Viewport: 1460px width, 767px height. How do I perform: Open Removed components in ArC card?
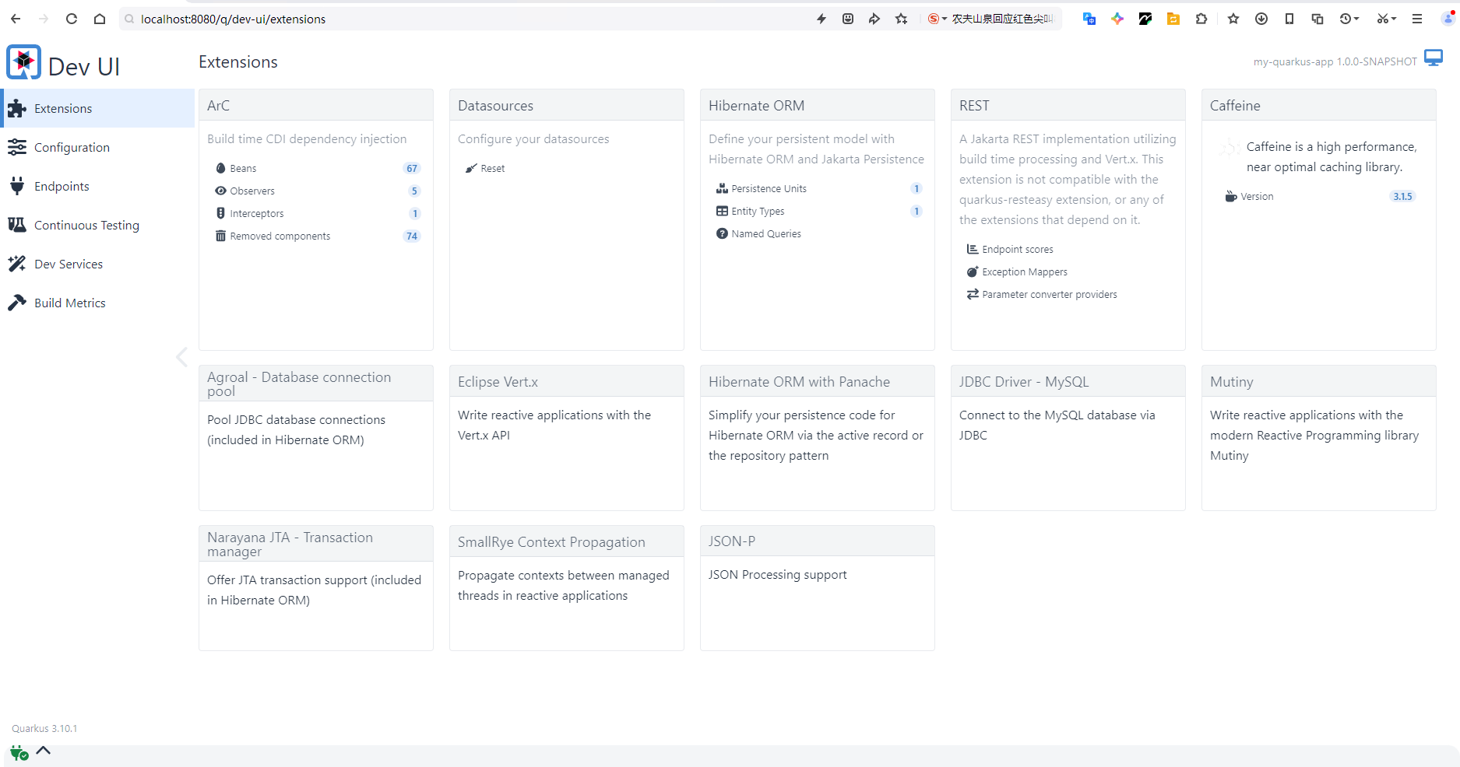(280, 236)
